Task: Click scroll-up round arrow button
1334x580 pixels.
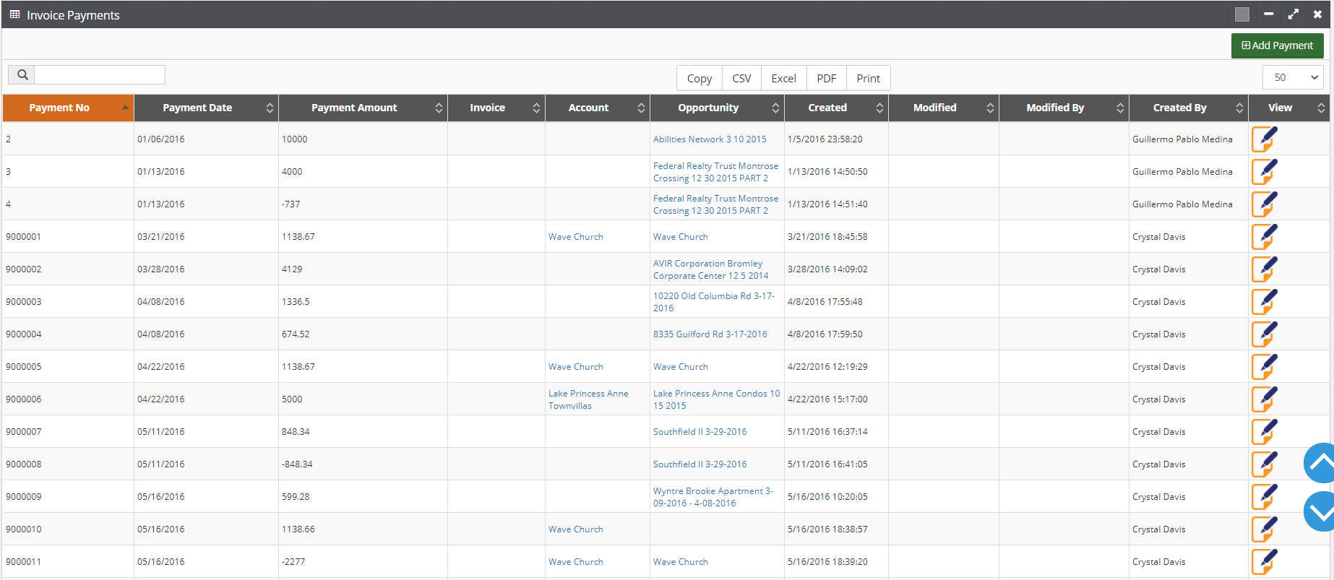Action: click(x=1320, y=463)
